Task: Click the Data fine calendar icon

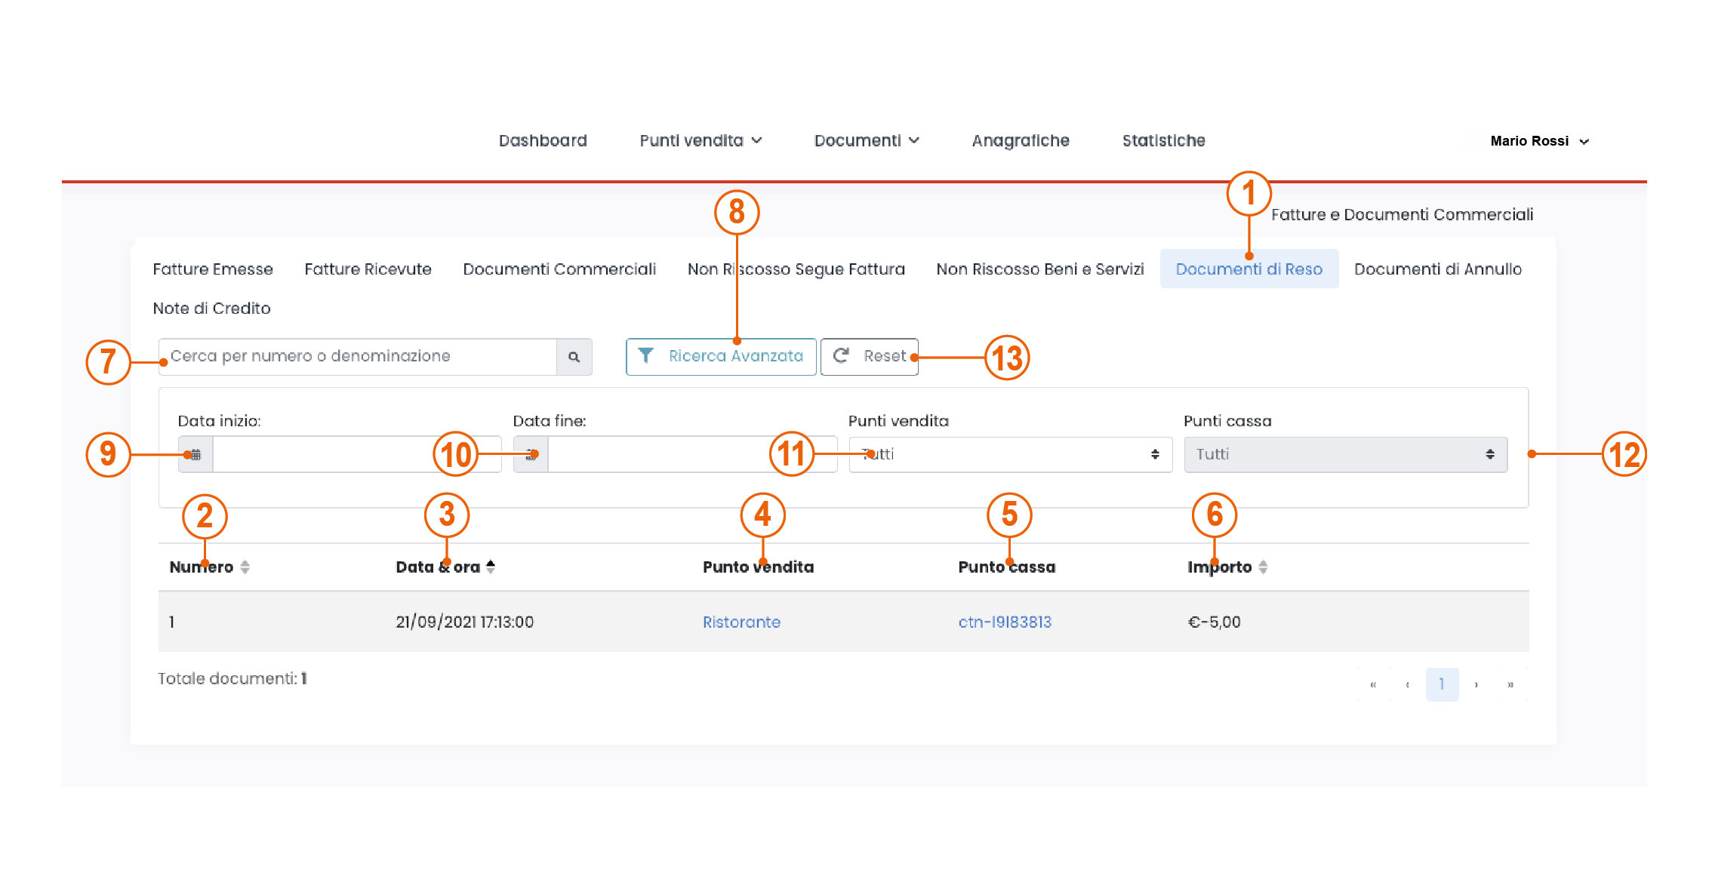Action: tap(531, 454)
